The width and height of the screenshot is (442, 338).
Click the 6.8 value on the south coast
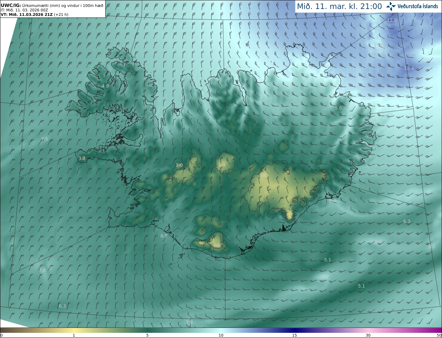tap(164, 236)
